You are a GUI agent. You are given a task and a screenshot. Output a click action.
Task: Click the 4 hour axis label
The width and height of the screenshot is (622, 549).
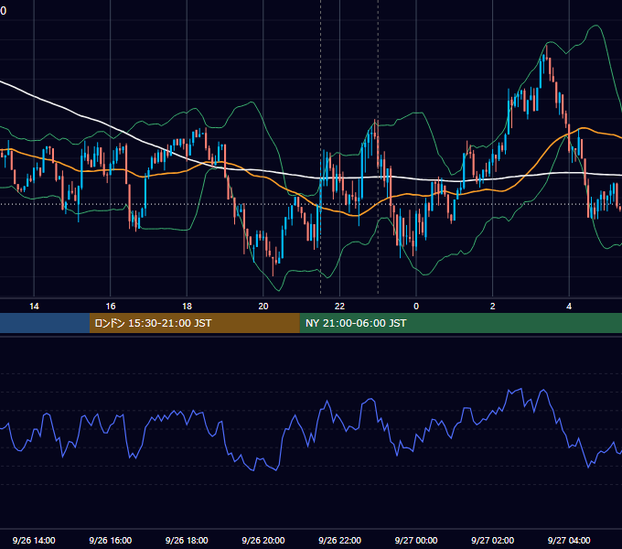point(569,307)
